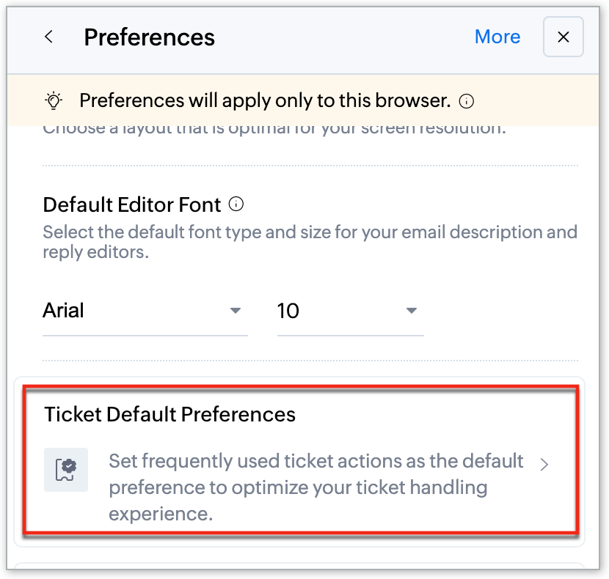609x579 pixels.
Task: Close the Preferences panel with X
Action: point(563,37)
